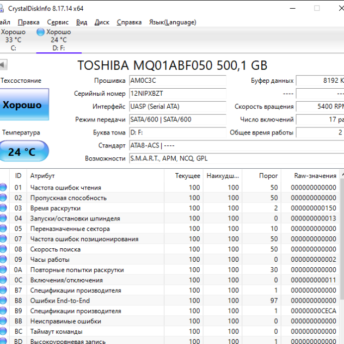Click the transfer mode field SATA/600 | SATA/600

point(177,119)
